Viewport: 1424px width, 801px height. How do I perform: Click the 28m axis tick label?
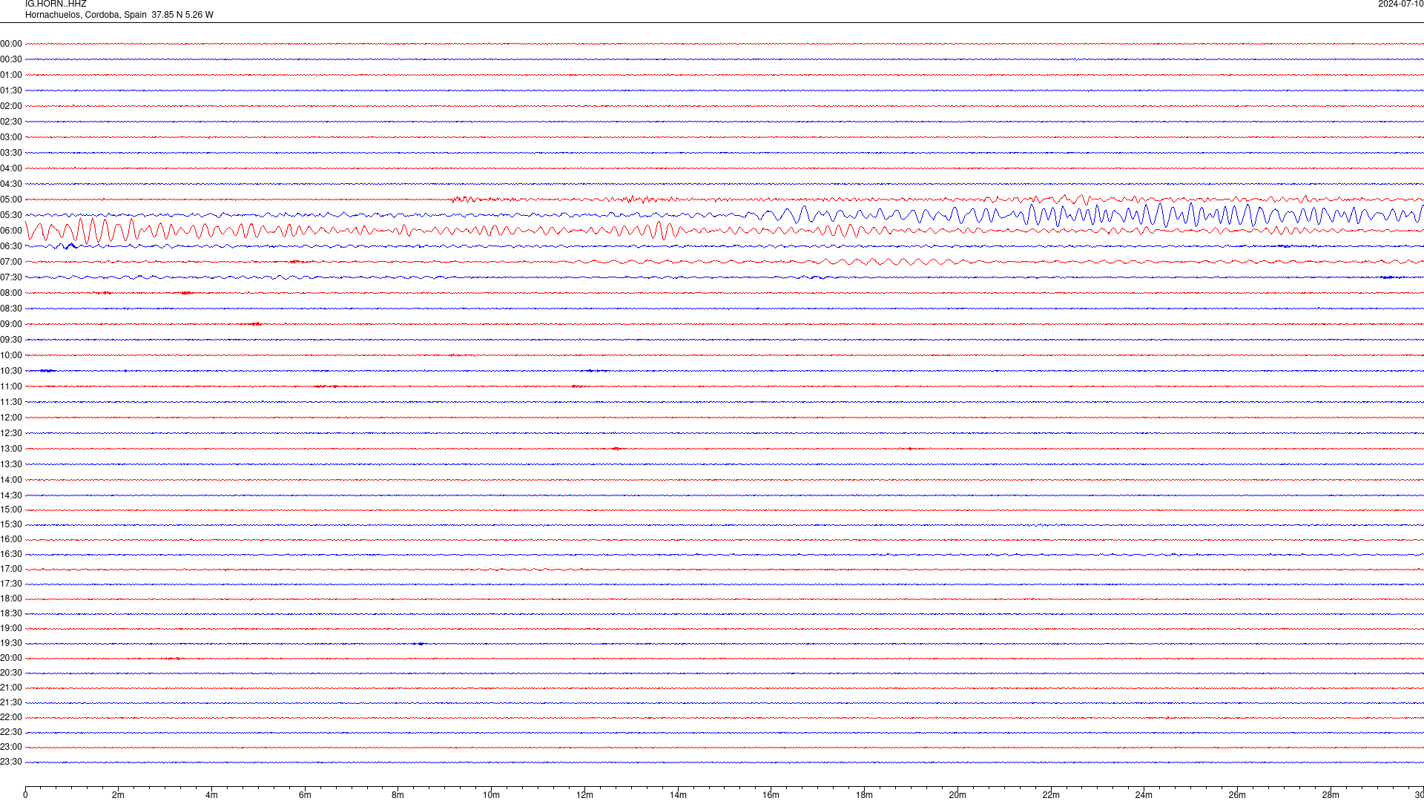(x=1331, y=795)
